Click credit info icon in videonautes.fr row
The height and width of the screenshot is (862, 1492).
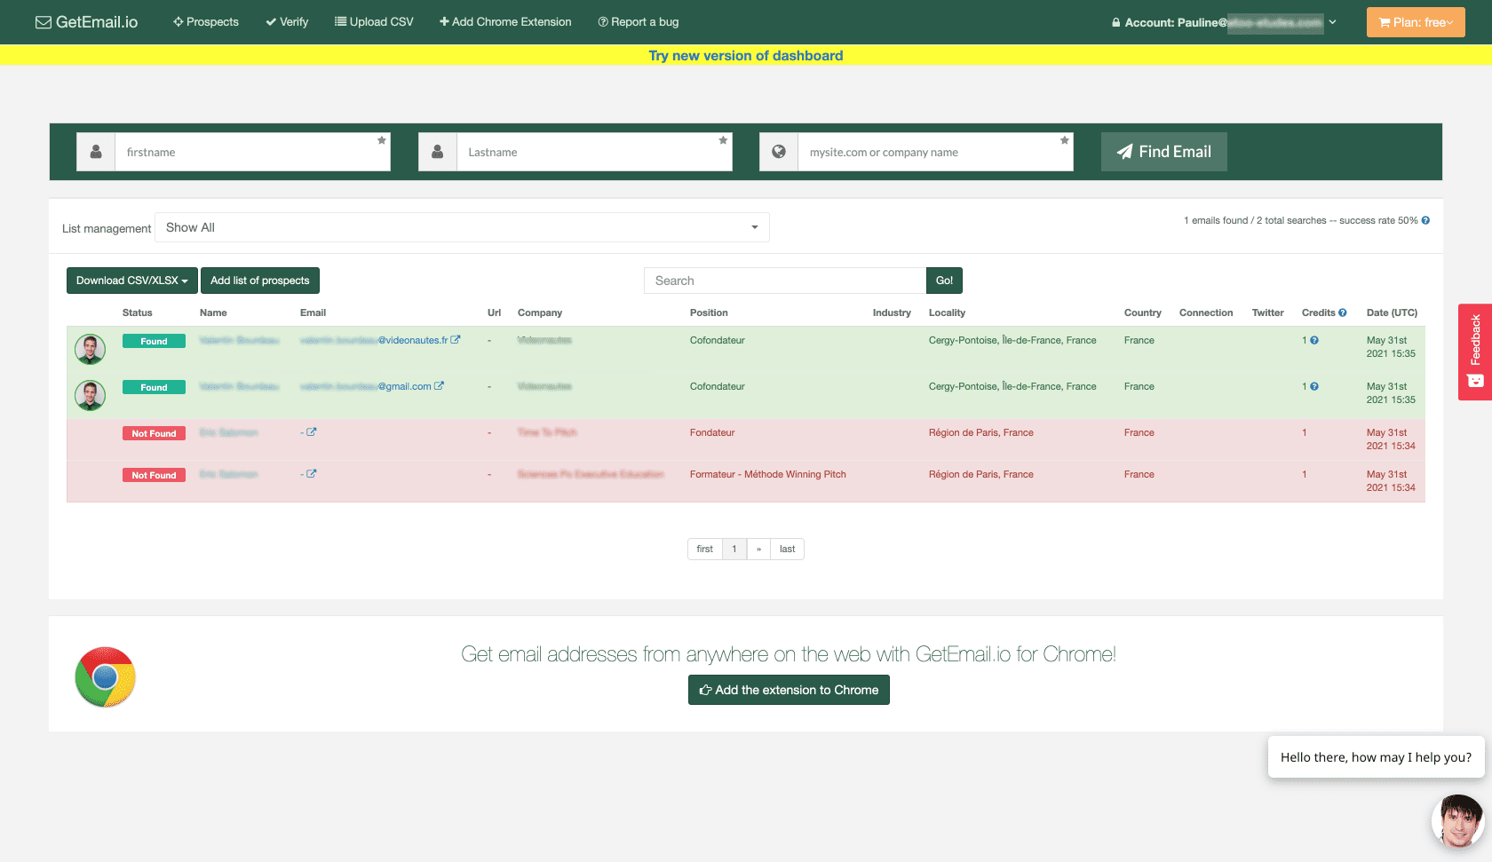pyautogui.click(x=1314, y=340)
